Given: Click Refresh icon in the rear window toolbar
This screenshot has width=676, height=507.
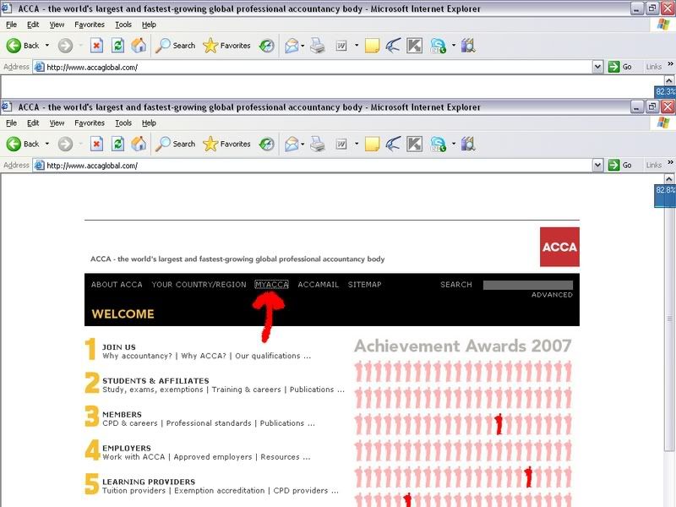Looking at the screenshot, I should click(x=117, y=46).
